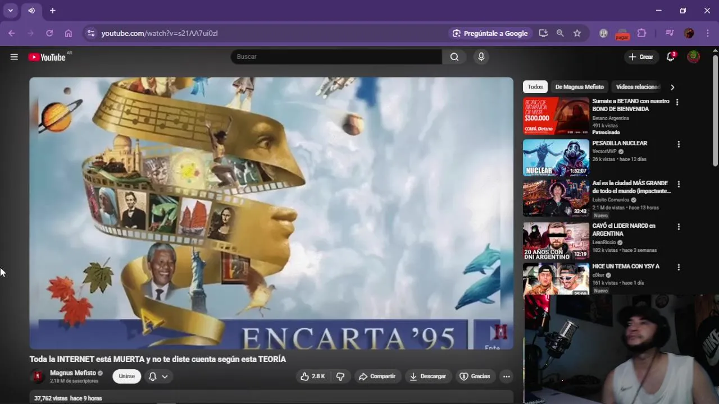
Task: Click the main video player
Action: pyautogui.click(x=271, y=213)
